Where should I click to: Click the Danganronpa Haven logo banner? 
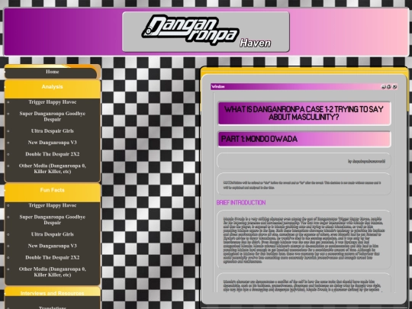[206, 32]
